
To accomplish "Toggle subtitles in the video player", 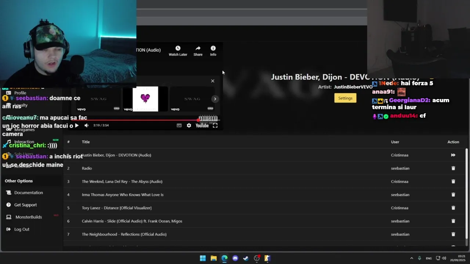I will pyautogui.click(x=179, y=125).
